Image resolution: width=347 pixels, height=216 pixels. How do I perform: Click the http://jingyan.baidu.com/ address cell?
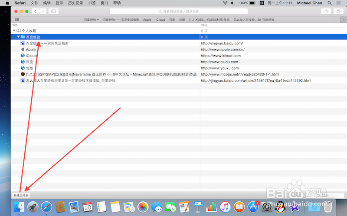[222, 43]
